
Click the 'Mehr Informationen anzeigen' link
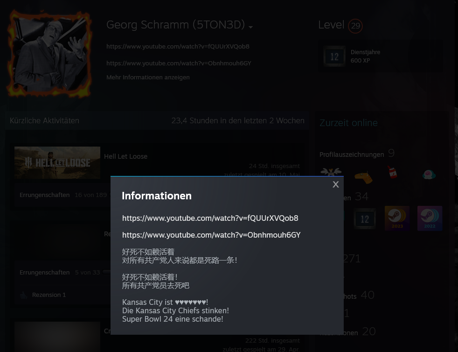[x=148, y=77]
